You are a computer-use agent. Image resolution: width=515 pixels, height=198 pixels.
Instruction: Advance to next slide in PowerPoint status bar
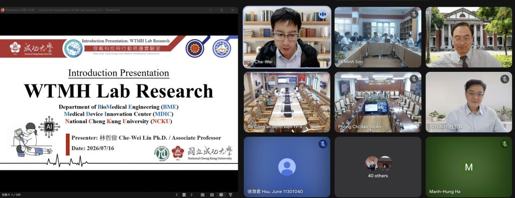192,194
